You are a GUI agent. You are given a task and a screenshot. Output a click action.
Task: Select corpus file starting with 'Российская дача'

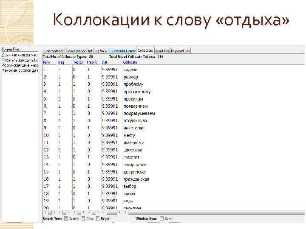click(x=20, y=65)
